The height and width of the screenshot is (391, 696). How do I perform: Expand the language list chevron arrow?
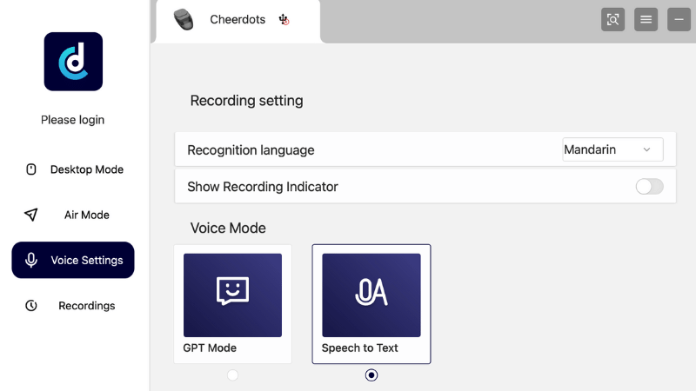(646, 149)
